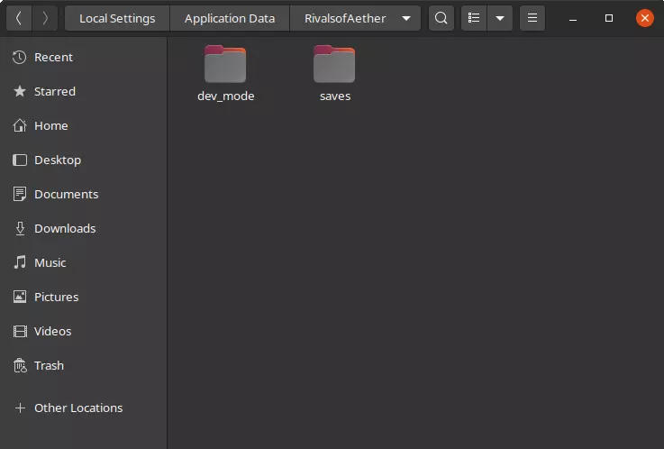Image resolution: width=664 pixels, height=449 pixels.
Task: Open Recent in the sidebar
Action: coord(53,57)
